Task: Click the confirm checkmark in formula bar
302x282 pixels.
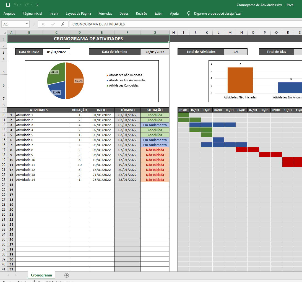Action: click(53, 24)
